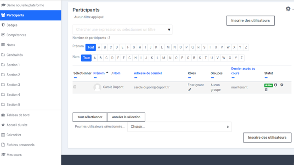The image size is (294, 165).
Task: Open Compétences in the sidebar
Action: (17, 35)
